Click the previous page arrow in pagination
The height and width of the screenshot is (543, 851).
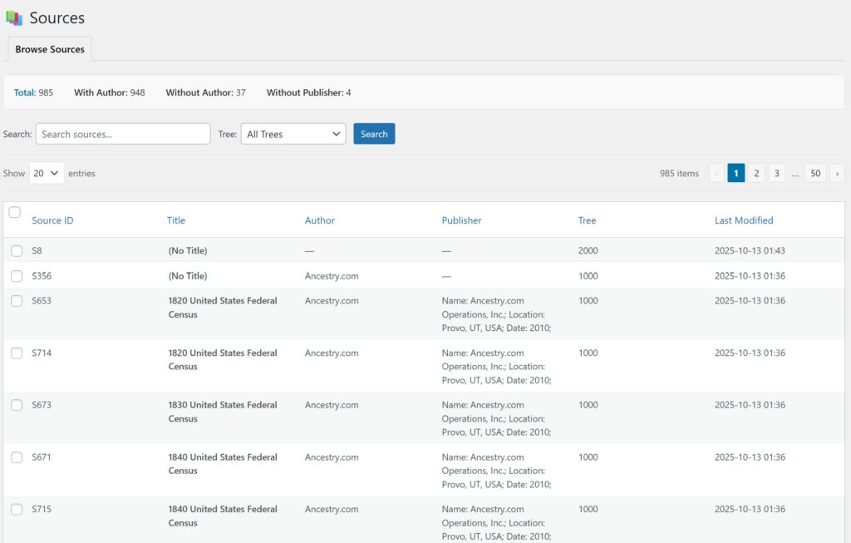click(716, 173)
